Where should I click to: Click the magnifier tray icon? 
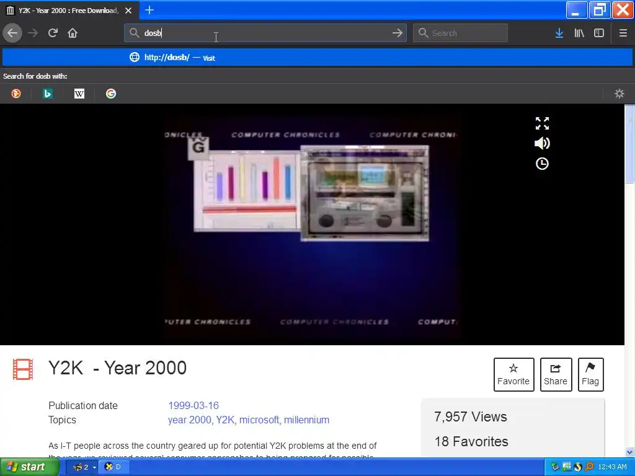click(x=589, y=467)
